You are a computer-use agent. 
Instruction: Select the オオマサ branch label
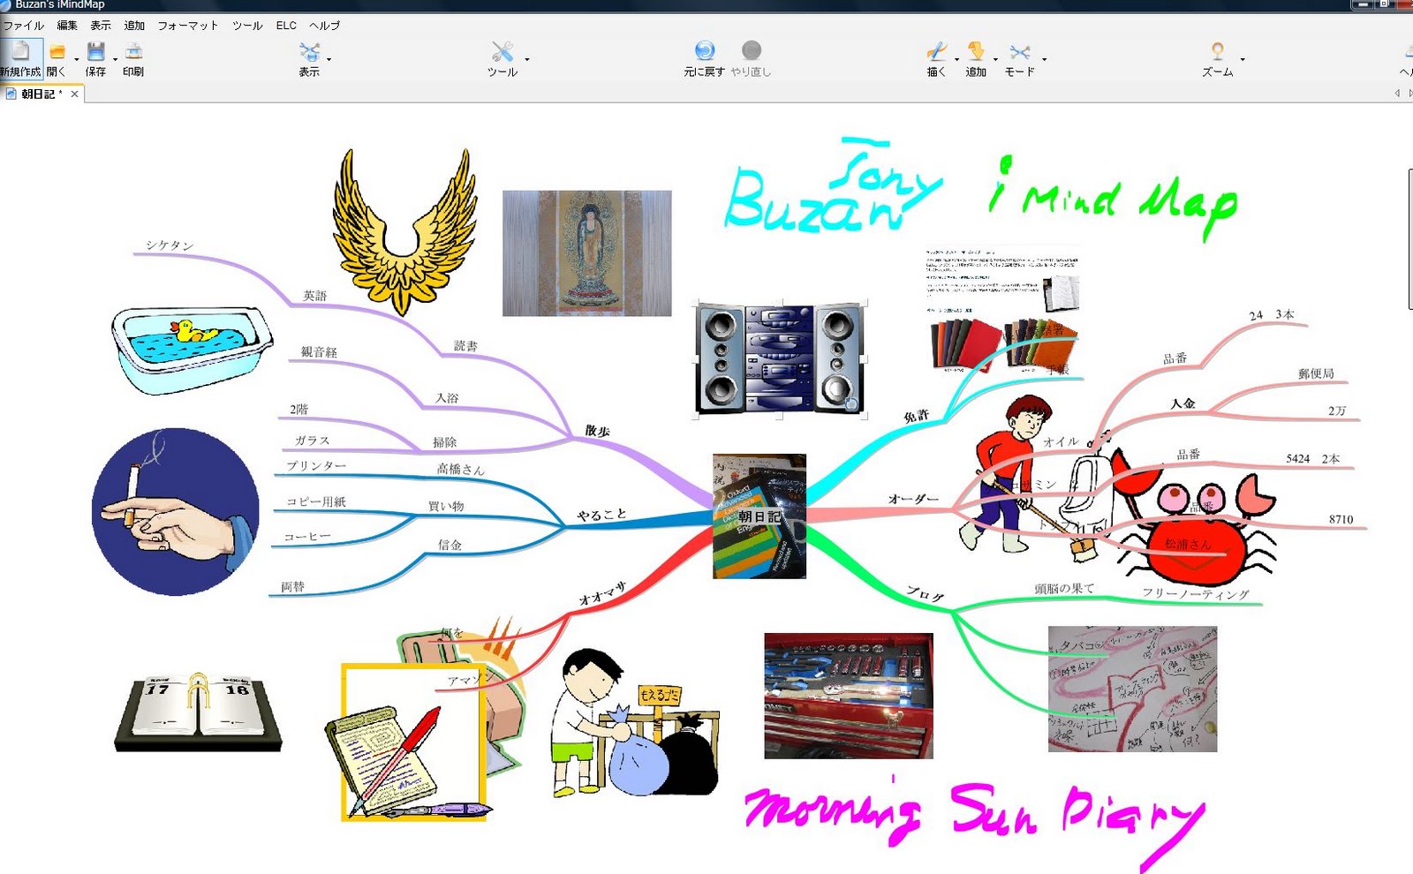point(602,593)
